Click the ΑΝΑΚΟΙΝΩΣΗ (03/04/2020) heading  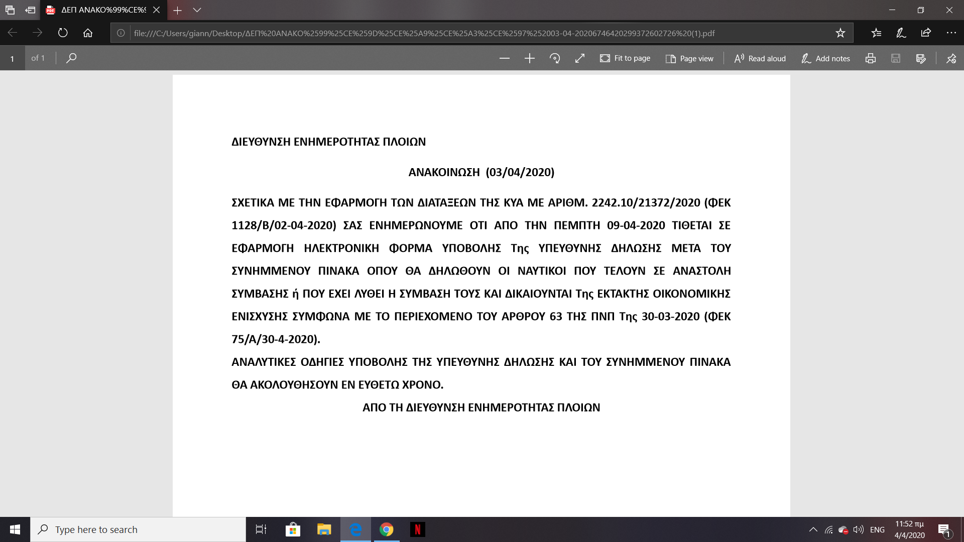pyautogui.click(x=481, y=172)
